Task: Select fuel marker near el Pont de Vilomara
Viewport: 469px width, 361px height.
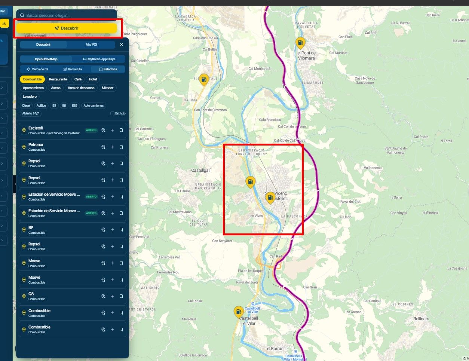Action: 300,43
